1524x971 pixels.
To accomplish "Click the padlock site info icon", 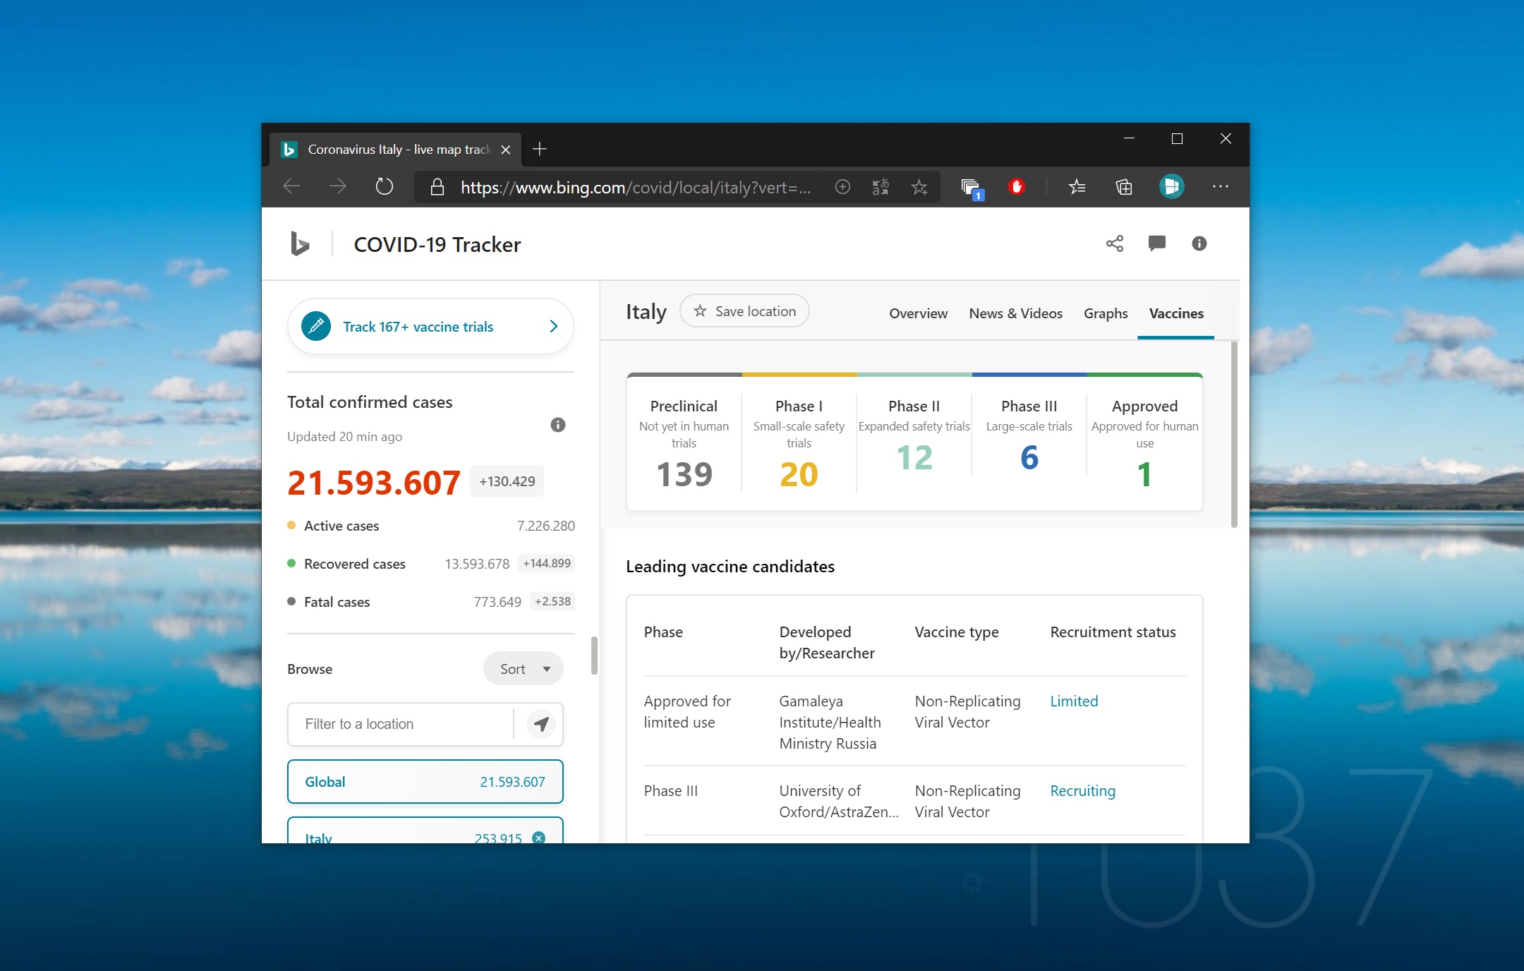I will 437,187.
